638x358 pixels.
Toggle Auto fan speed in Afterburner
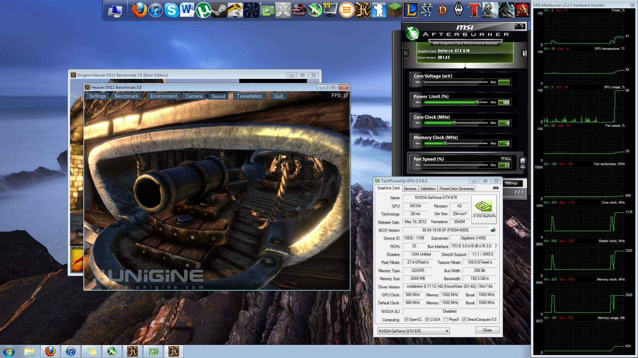point(506,159)
